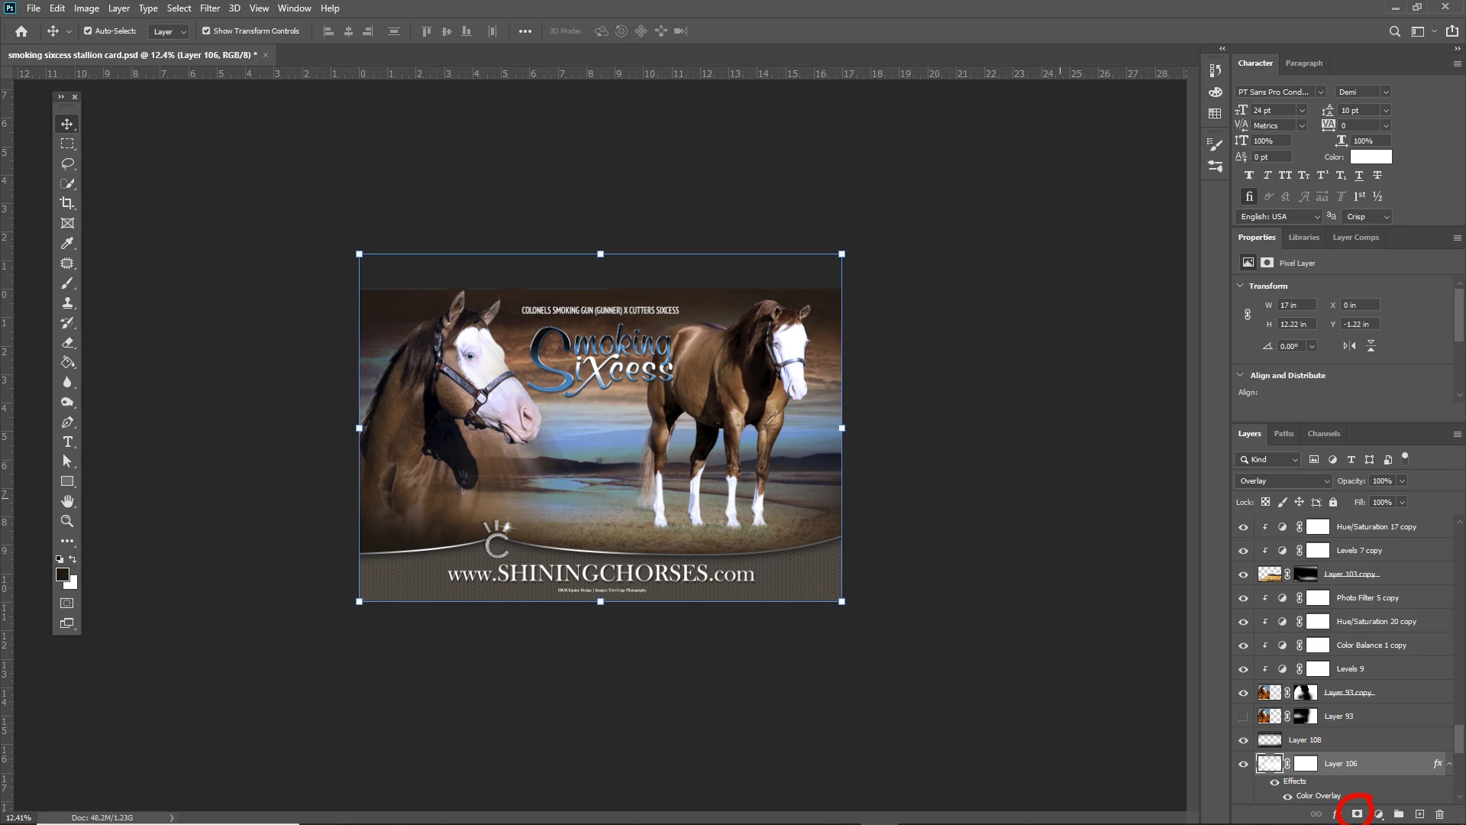Switch to the Channels tab
Image resolution: width=1466 pixels, height=825 pixels.
[1323, 434]
